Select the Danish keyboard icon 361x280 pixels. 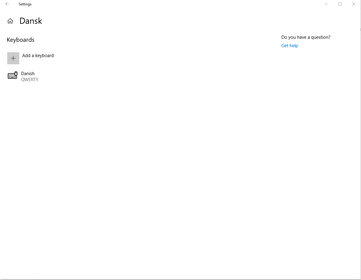tap(13, 76)
